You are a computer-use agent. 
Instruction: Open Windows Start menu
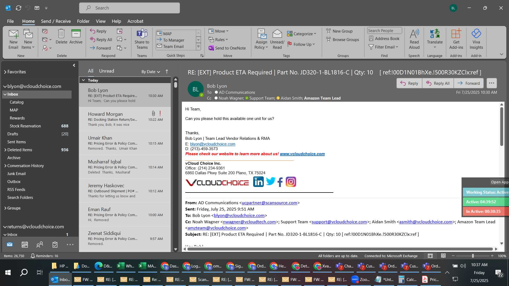[x=8, y=272]
